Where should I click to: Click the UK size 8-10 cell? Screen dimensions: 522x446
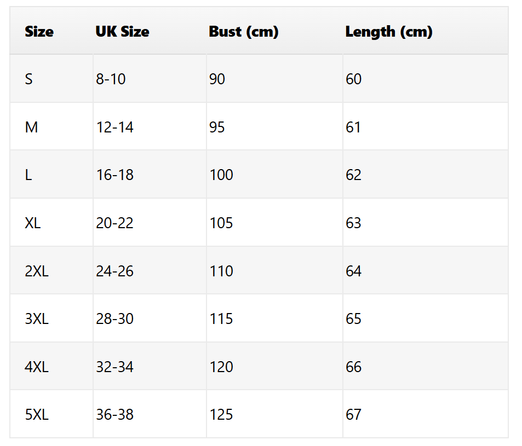pyautogui.click(x=111, y=79)
